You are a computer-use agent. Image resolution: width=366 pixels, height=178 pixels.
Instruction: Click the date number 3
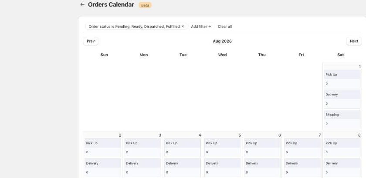point(160,135)
